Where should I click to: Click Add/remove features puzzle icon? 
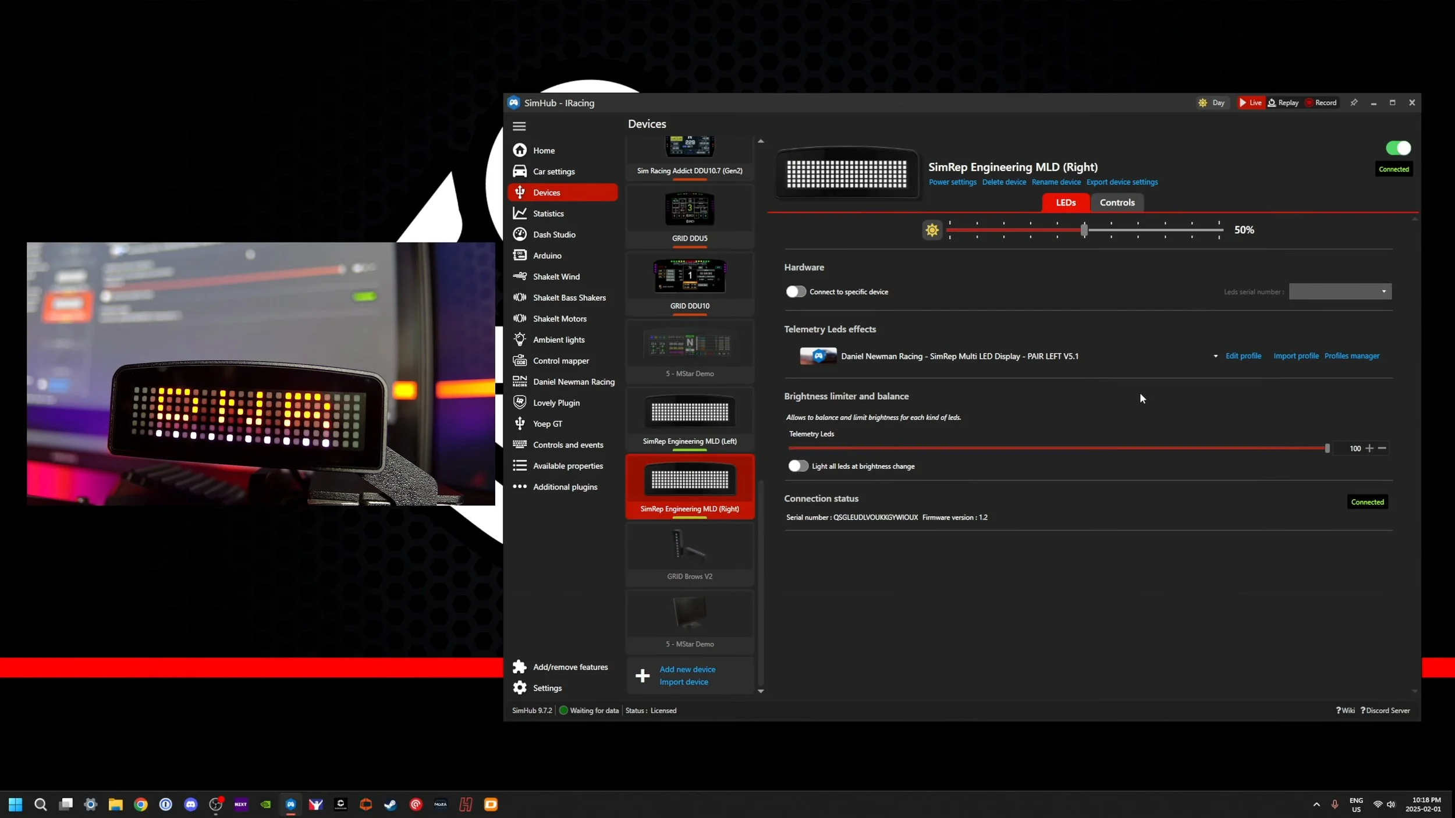click(x=520, y=667)
